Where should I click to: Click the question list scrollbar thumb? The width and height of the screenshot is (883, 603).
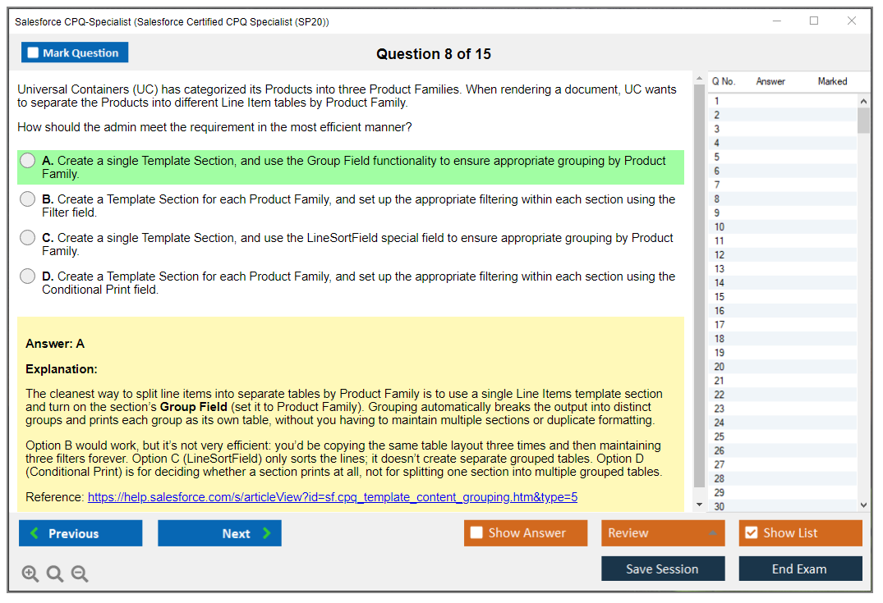863,120
